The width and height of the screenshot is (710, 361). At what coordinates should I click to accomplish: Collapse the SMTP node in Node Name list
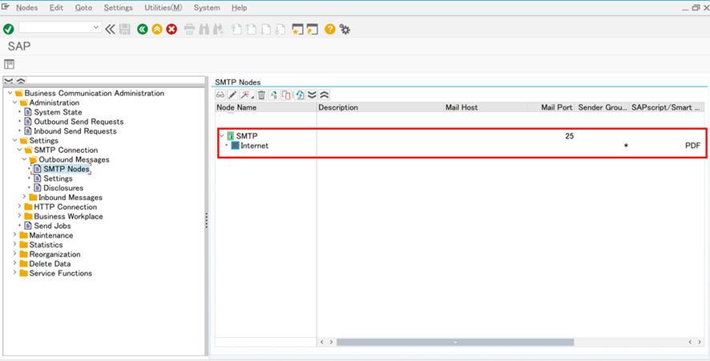point(221,136)
